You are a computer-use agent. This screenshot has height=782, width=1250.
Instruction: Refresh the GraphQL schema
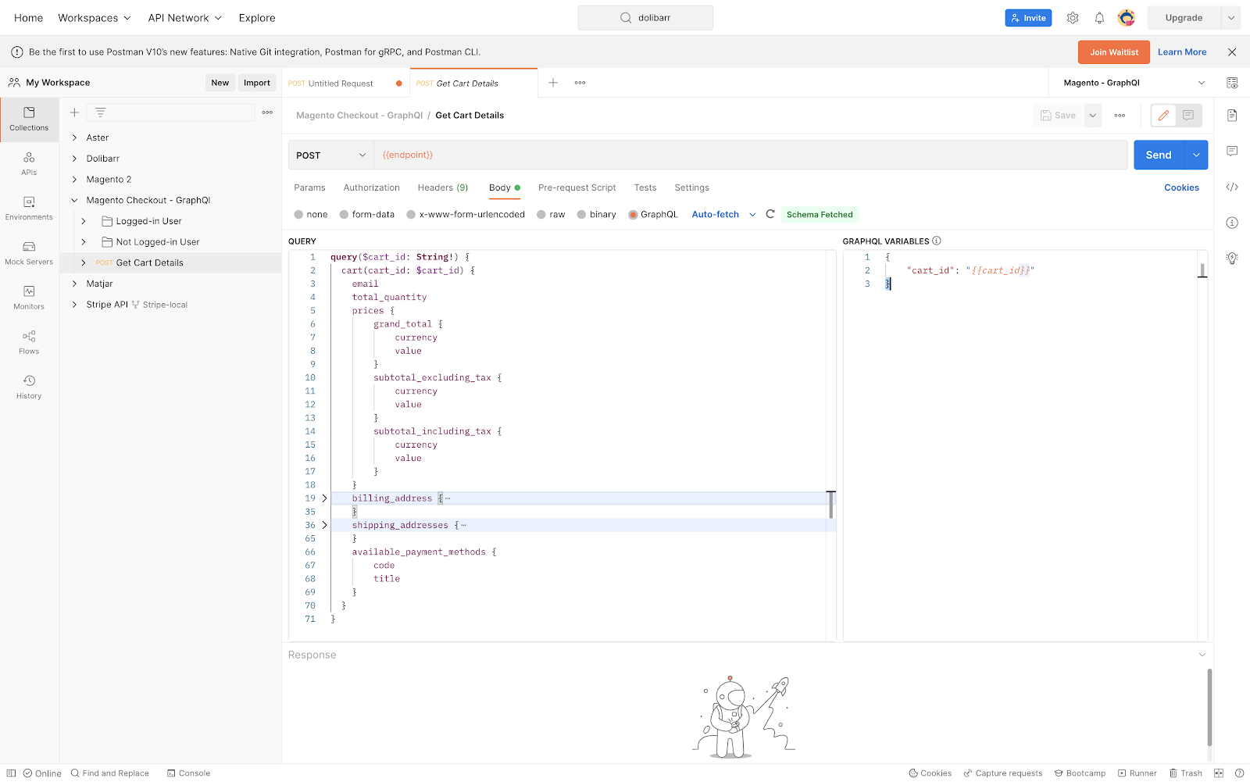[x=770, y=214]
